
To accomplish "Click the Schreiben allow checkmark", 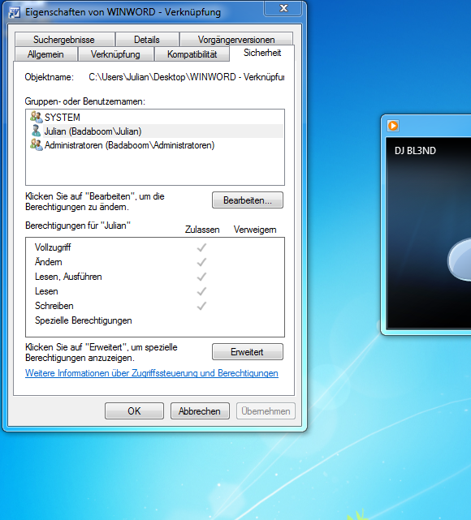I will (x=201, y=306).
